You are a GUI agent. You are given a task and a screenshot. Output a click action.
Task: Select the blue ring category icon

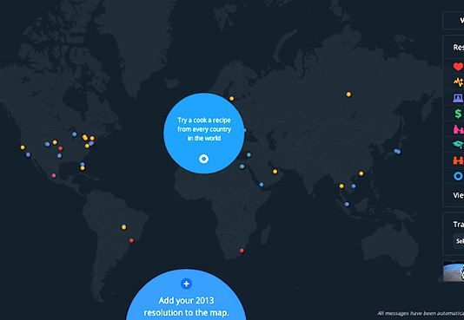tap(459, 176)
